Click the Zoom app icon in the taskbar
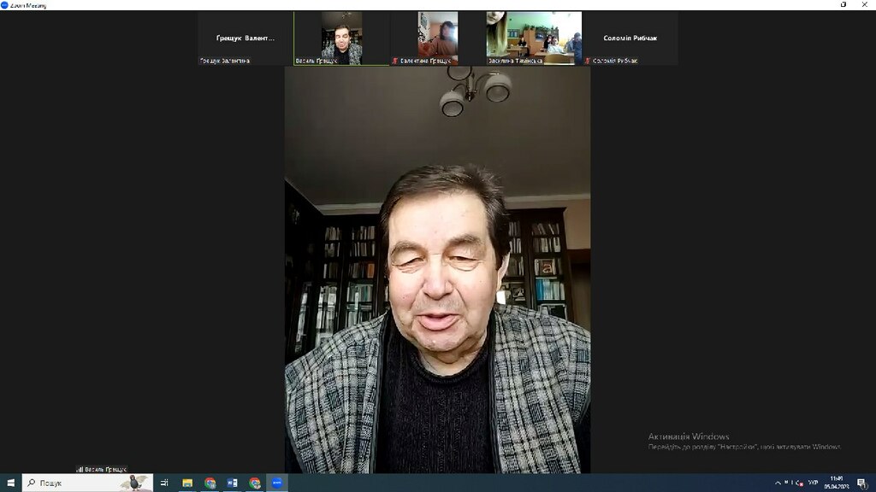This screenshot has height=492, width=876. click(277, 483)
